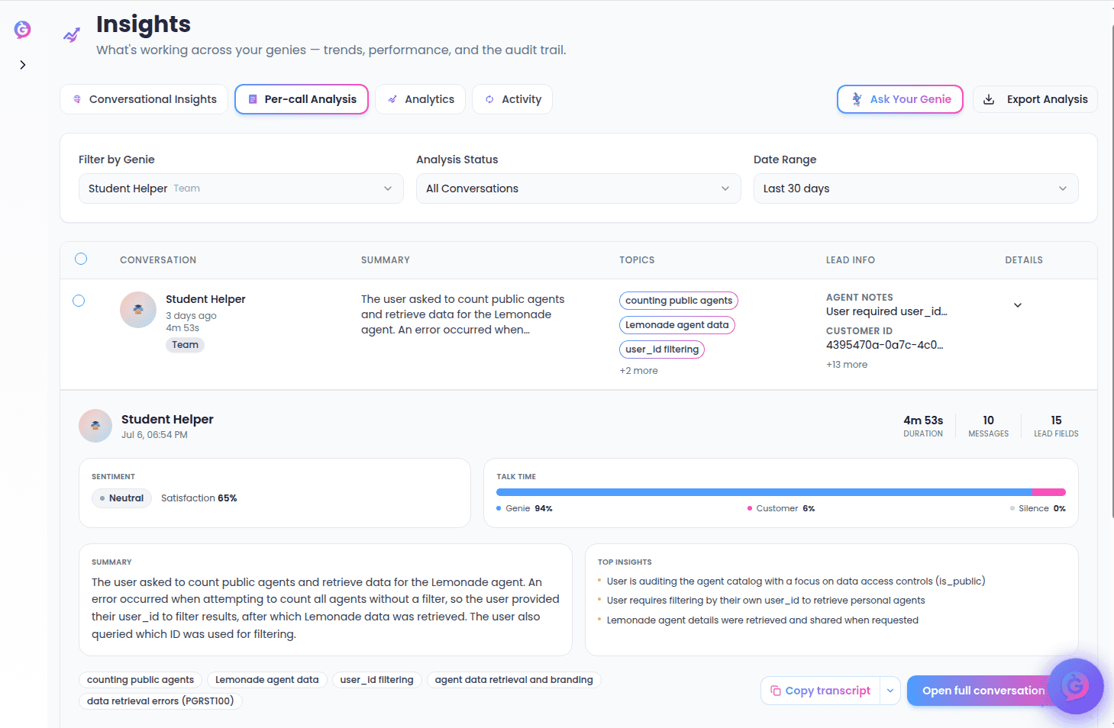Open the Filter by Genie dropdown
This screenshot has height=728, width=1114.
(x=241, y=188)
